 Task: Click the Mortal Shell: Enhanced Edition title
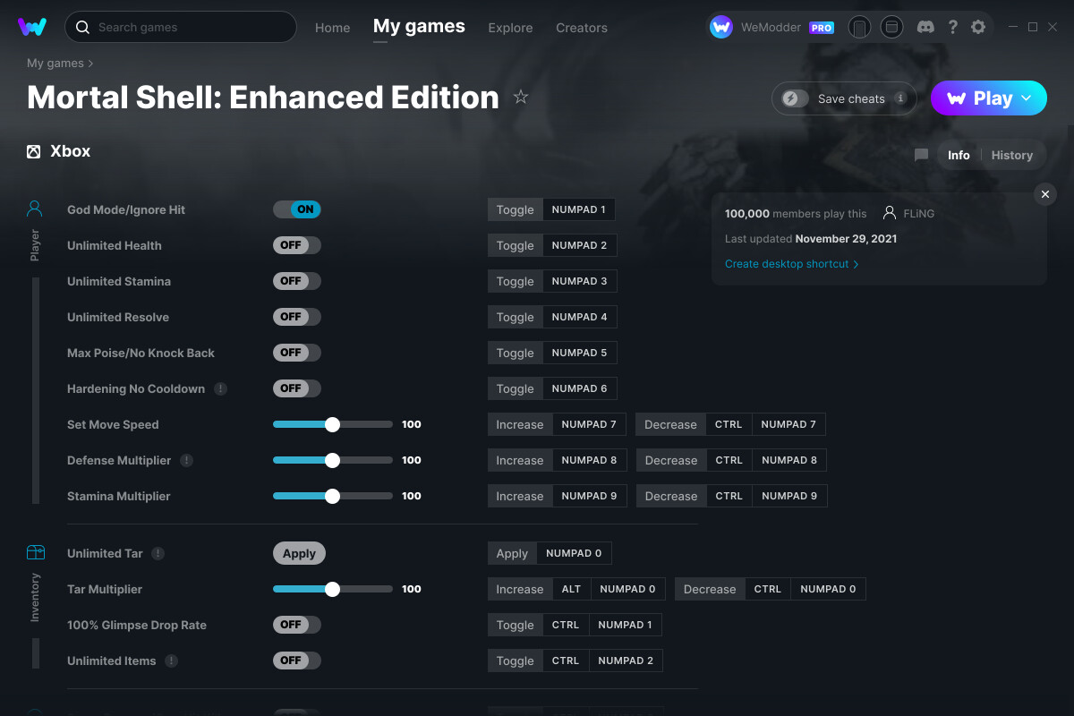pyautogui.click(x=263, y=97)
